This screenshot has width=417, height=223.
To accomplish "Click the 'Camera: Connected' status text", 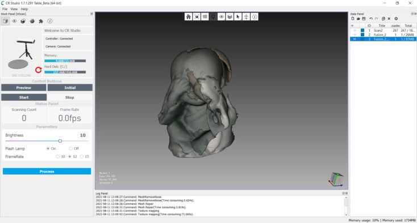I will [x=58, y=46].
